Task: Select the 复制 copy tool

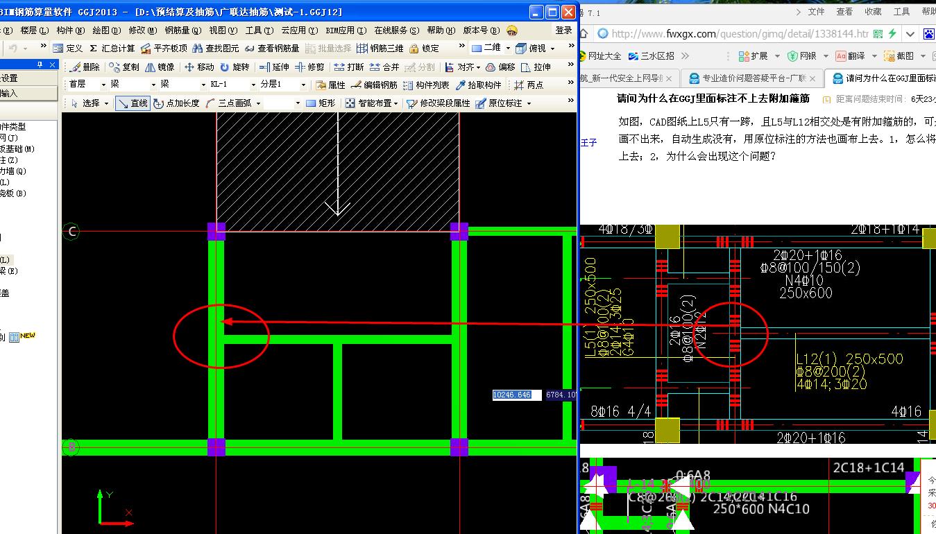Action: [x=125, y=67]
